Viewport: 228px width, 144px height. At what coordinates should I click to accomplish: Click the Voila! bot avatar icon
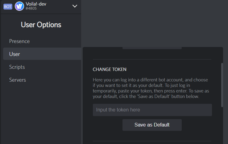click(19, 6)
